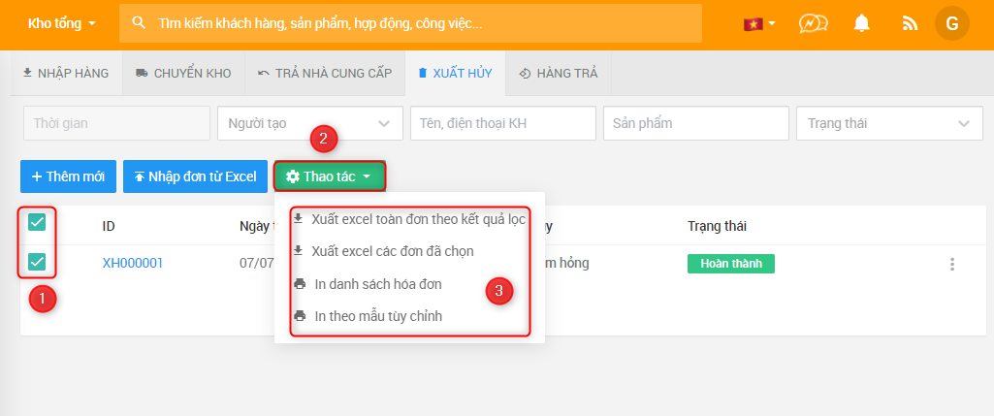The image size is (994, 416).
Task: Switch to the Nhập hàng tab
Action: pos(66,73)
